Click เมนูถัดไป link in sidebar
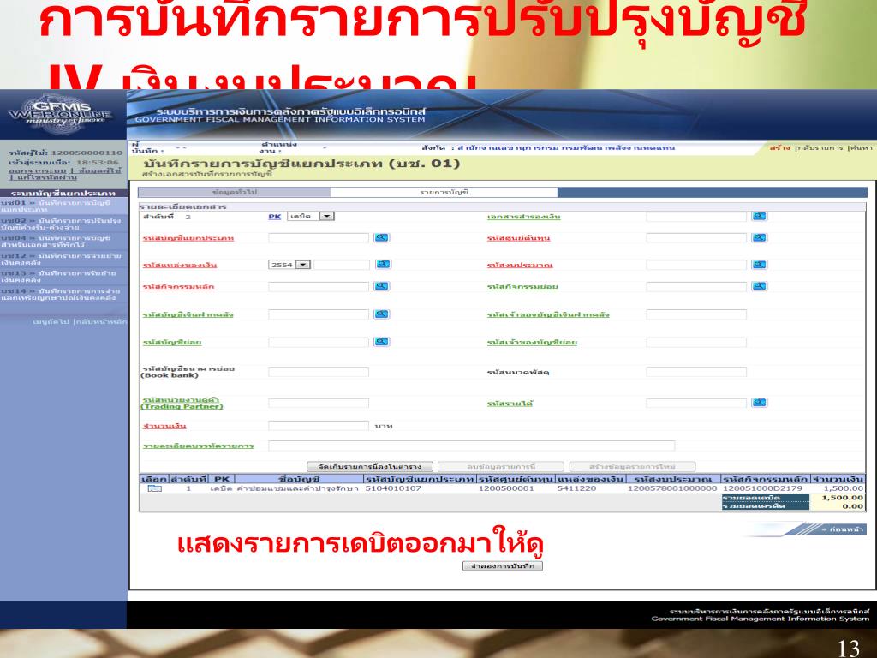The width and height of the screenshot is (877, 658). pyautogui.click(x=51, y=322)
